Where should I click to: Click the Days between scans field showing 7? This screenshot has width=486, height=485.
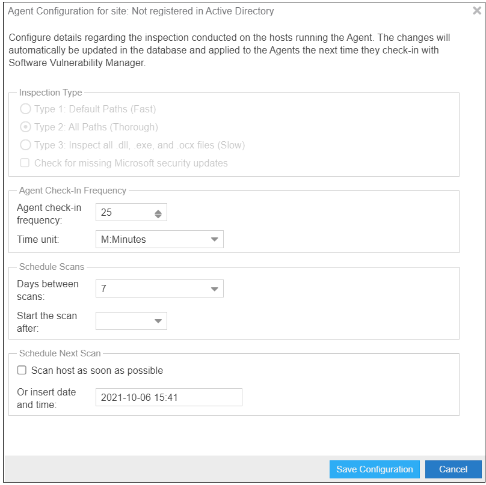point(150,289)
